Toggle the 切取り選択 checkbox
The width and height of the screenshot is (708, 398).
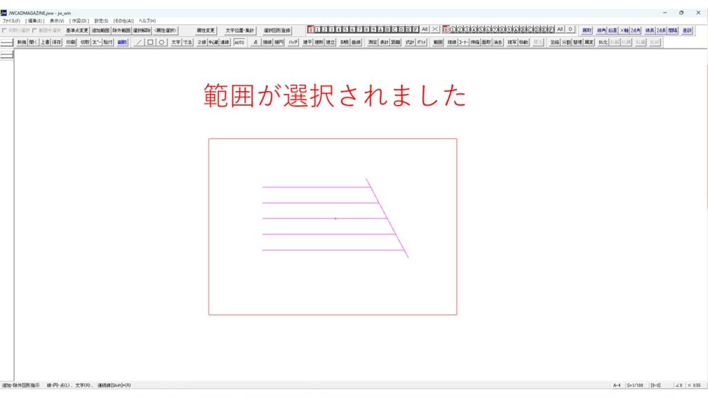point(5,30)
